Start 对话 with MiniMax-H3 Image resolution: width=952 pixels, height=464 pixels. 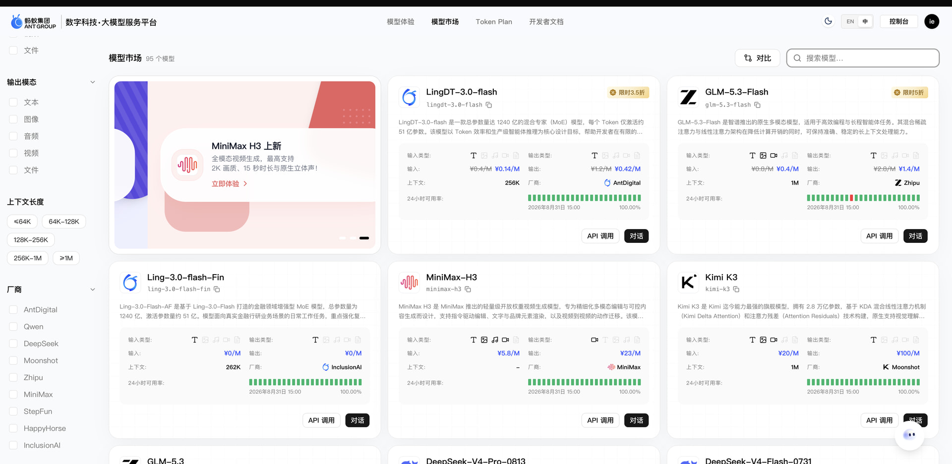click(636, 420)
